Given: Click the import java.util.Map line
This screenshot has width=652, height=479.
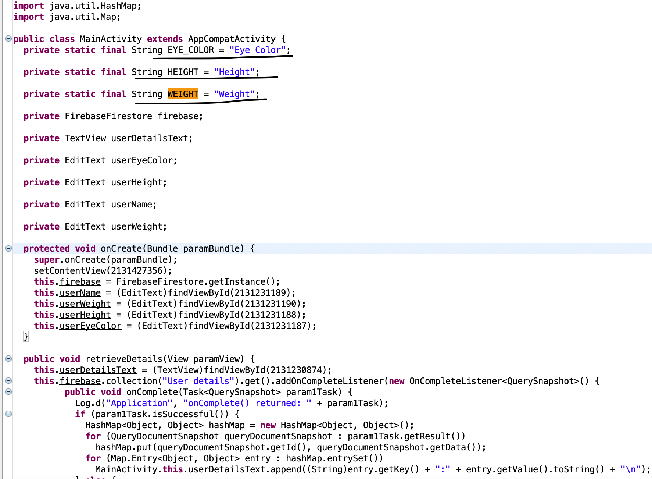Looking at the screenshot, I should coord(67,17).
